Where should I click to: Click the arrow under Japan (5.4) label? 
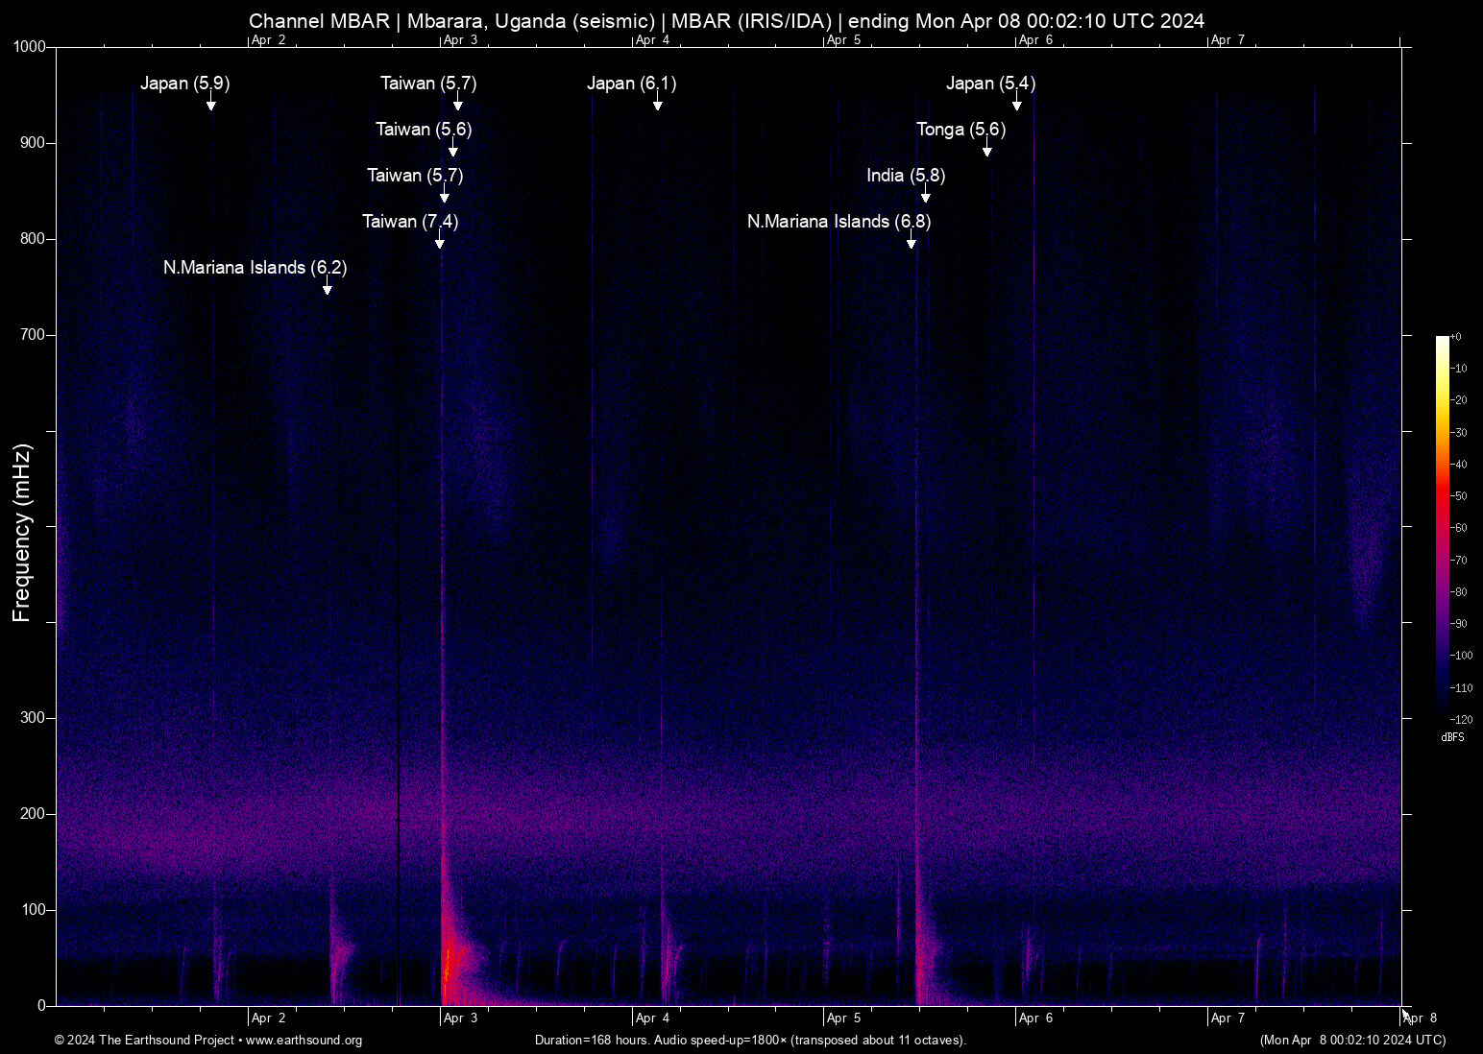[x=1017, y=104]
